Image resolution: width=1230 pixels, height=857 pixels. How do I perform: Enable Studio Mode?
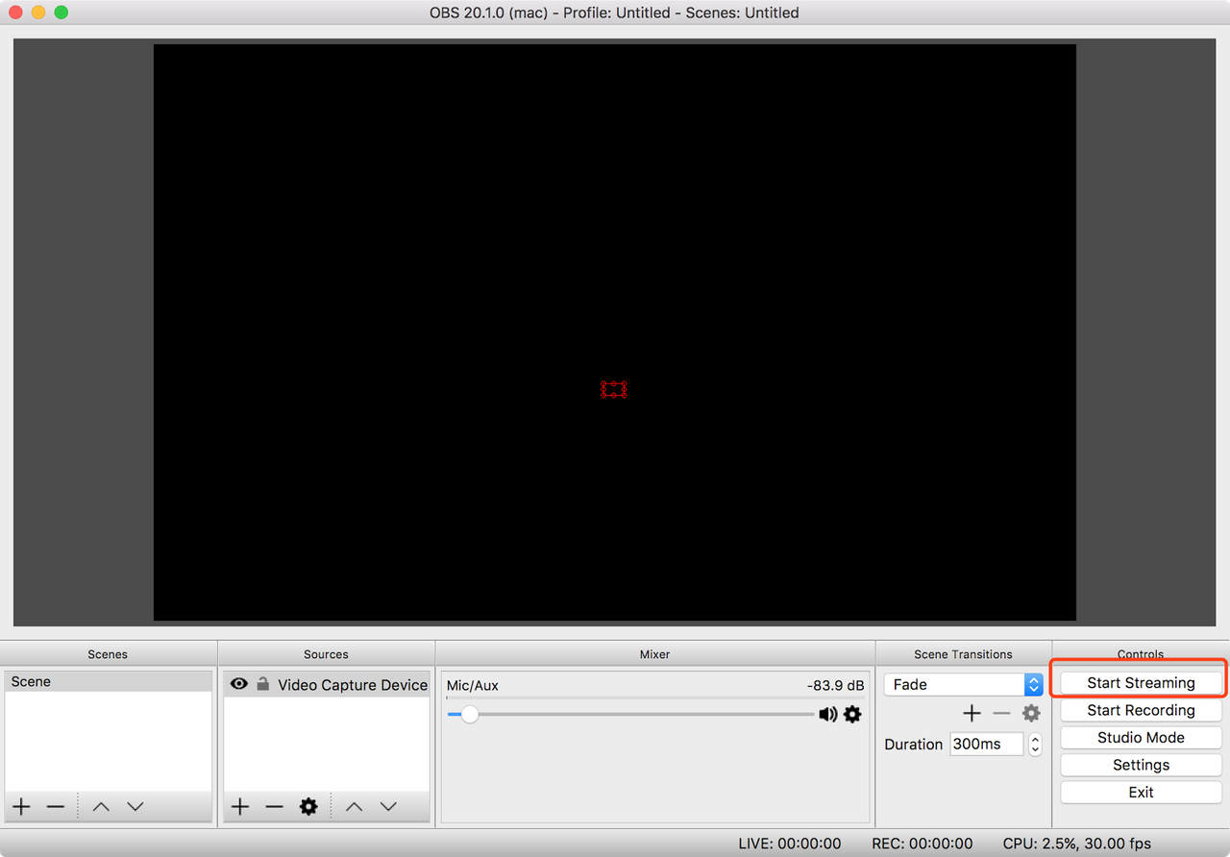[1141, 738]
